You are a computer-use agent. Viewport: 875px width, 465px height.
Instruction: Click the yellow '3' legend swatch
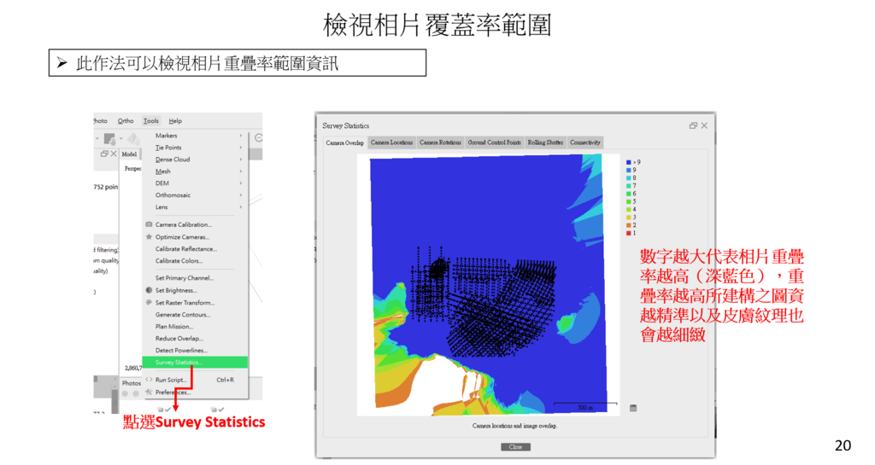(628, 218)
